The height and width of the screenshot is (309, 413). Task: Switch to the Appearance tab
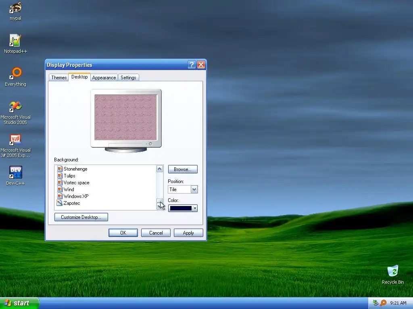pyautogui.click(x=104, y=78)
